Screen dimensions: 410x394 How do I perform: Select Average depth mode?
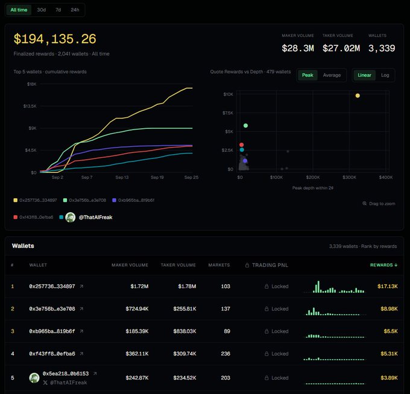[332, 75]
